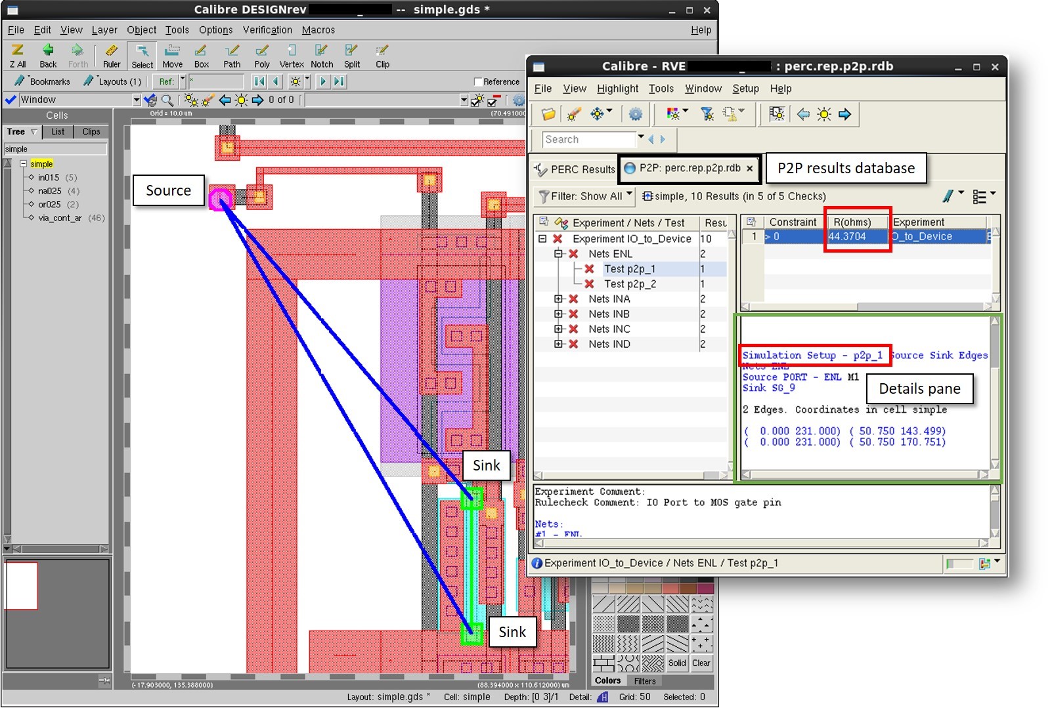The height and width of the screenshot is (708, 1052).
Task: Select Test p2p_1 result row
Action: pos(630,269)
